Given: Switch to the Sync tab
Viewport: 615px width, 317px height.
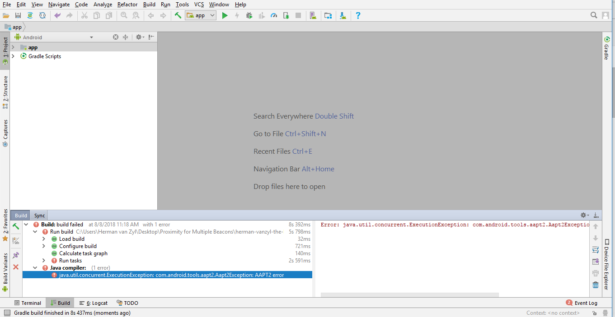Looking at the screenshot, I should [x=39, y=216].
